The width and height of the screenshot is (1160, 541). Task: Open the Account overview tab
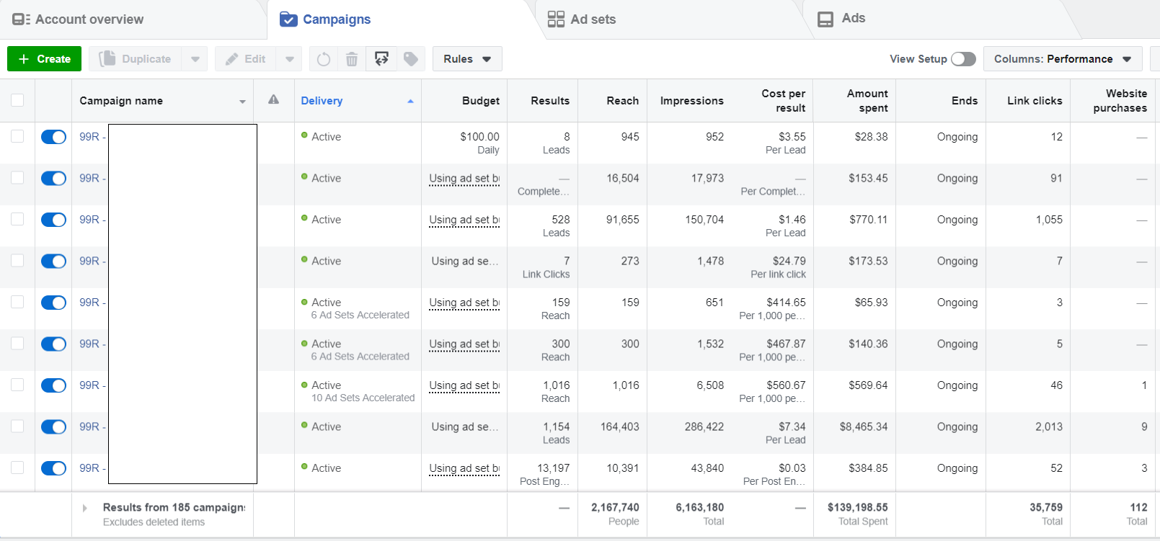pyautogui.click(x=78, y=19)
